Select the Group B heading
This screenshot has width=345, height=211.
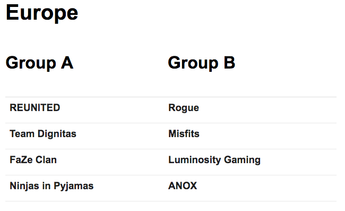(202, 63)
